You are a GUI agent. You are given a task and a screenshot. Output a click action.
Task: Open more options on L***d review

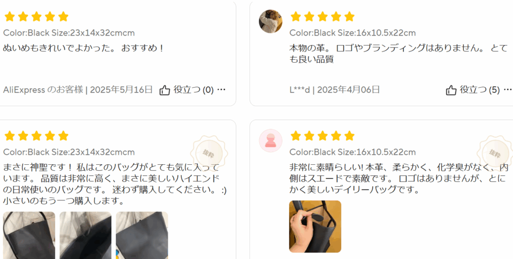tap(508, 90)
